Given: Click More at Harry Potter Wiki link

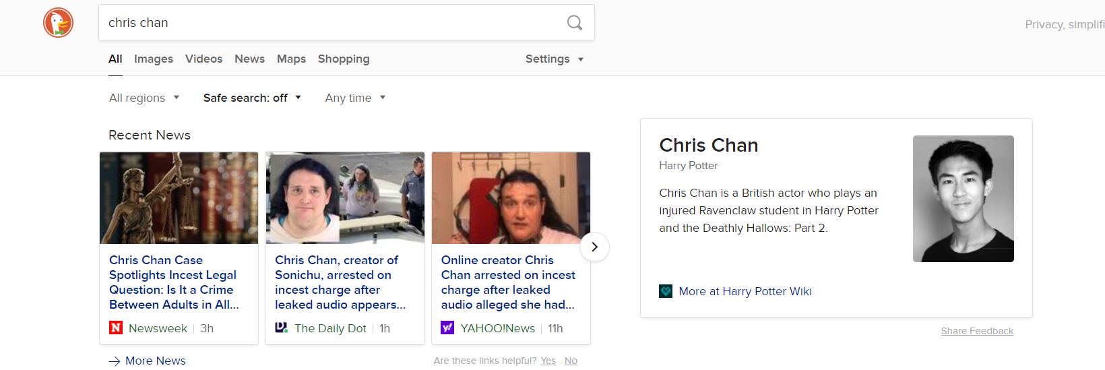Looking at the screenshot, I should [x=745, y=291].
